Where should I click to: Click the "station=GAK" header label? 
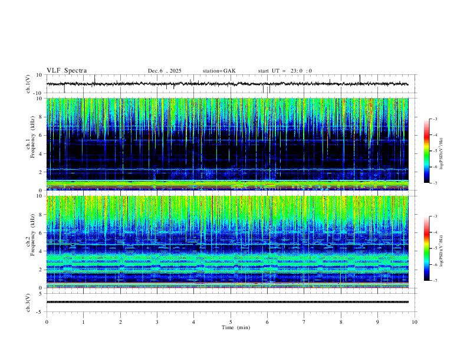(219, 71)
